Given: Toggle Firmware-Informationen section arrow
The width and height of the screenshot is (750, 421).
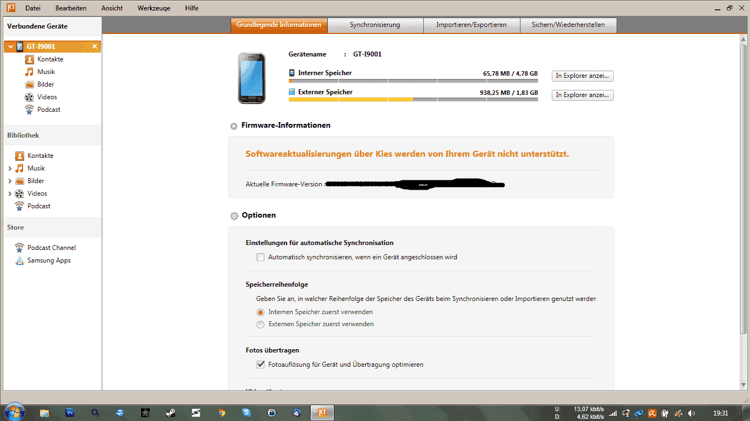Looking at the screenshot, I should [234, 126].
